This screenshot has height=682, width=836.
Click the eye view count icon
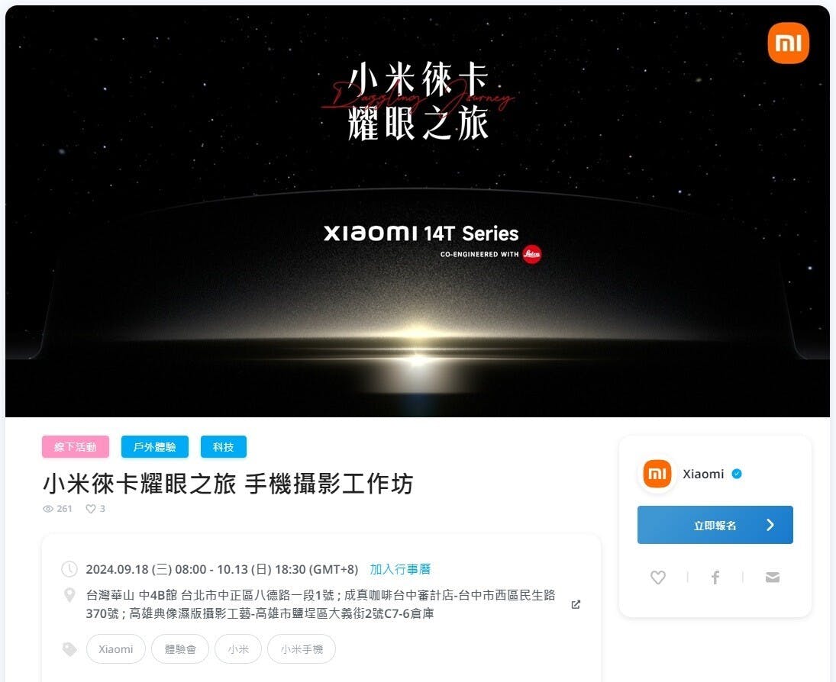[x=48, y=509]
